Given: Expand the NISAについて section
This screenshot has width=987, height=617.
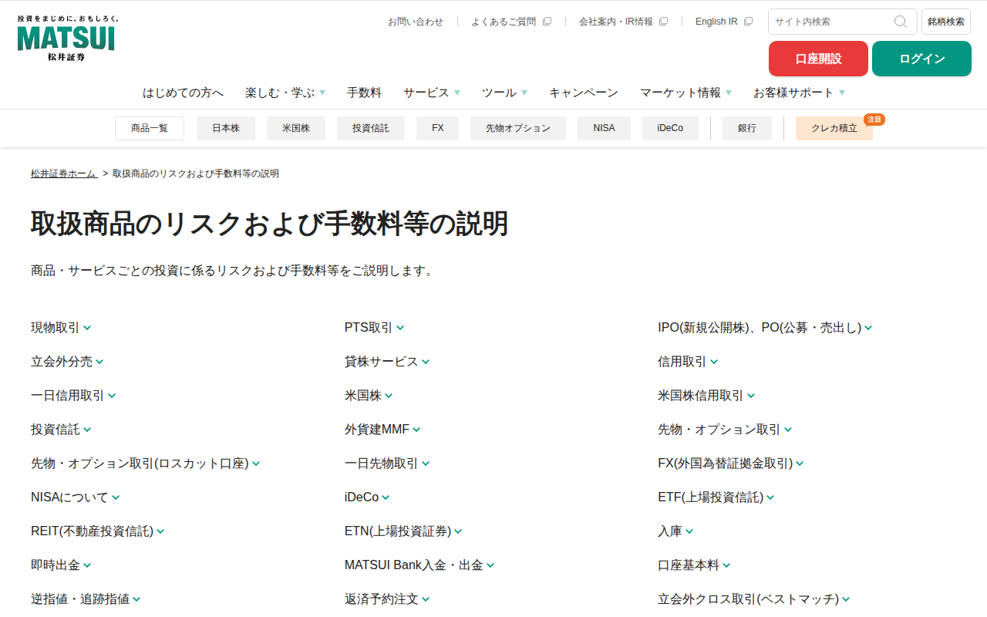Looking at the screenshot, I should pyautogui.click(x=76, y=497).
